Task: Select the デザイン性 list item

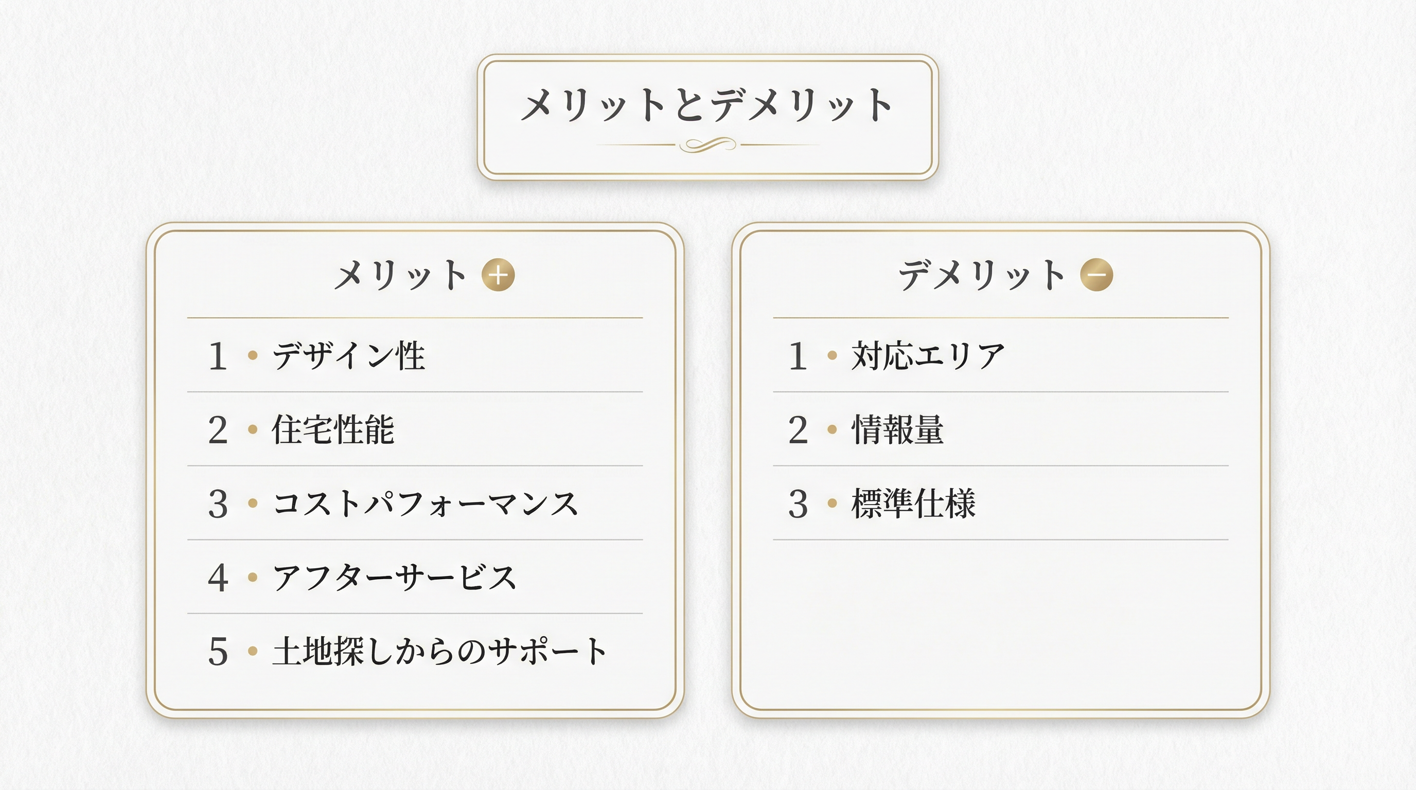Action: (x=348, y=355)
